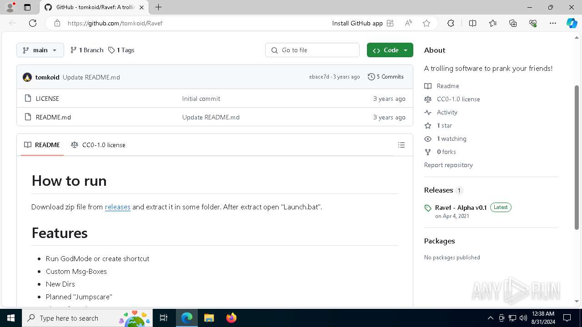Click the tomkoid author name
Image resolution: width=582 pixels, height=327 pixels.
[47, 77]
